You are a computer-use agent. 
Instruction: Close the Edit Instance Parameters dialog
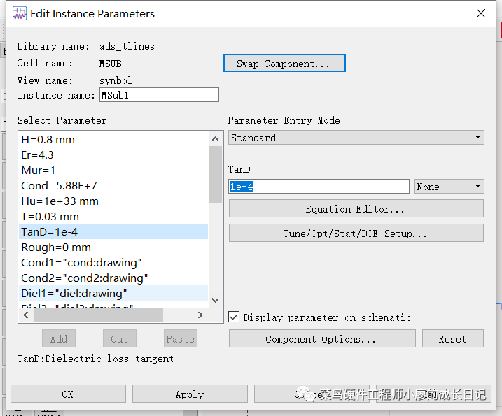tap(480, 13)
